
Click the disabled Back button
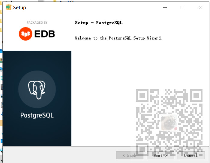[130, 155]
